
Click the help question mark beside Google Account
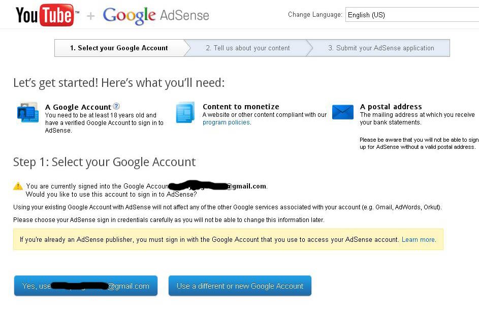click(116, 106)
